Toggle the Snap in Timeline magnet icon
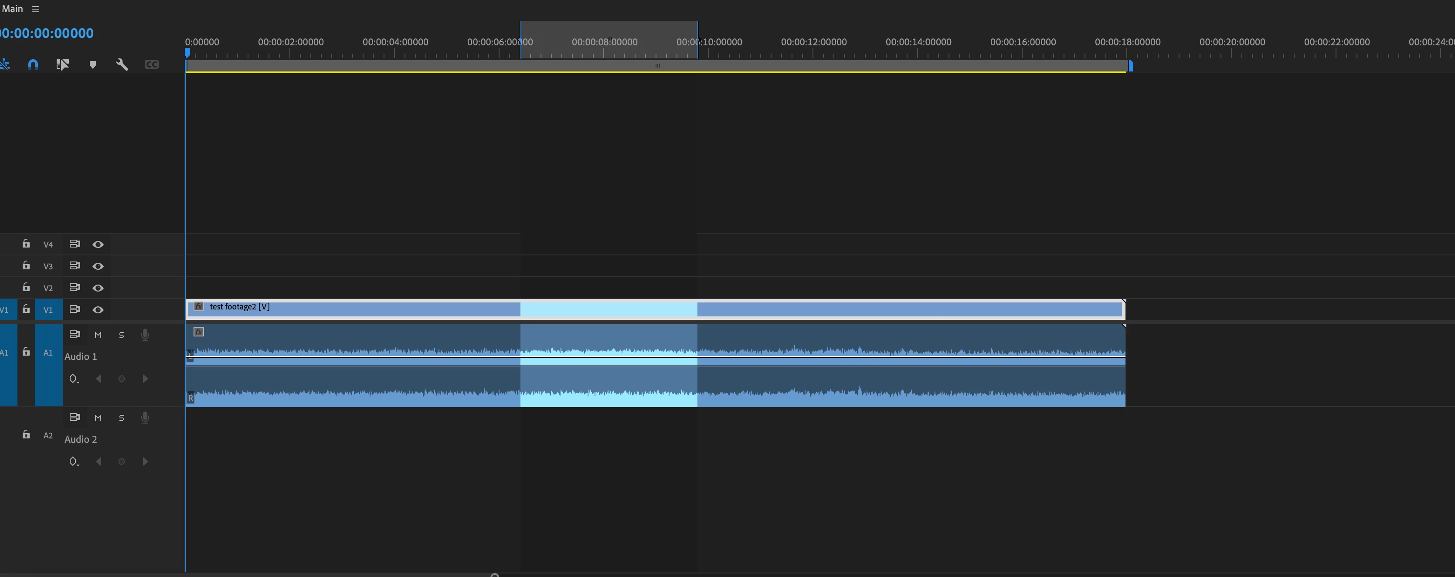Viewport: 1455px width, 577px height. [33, 64]
